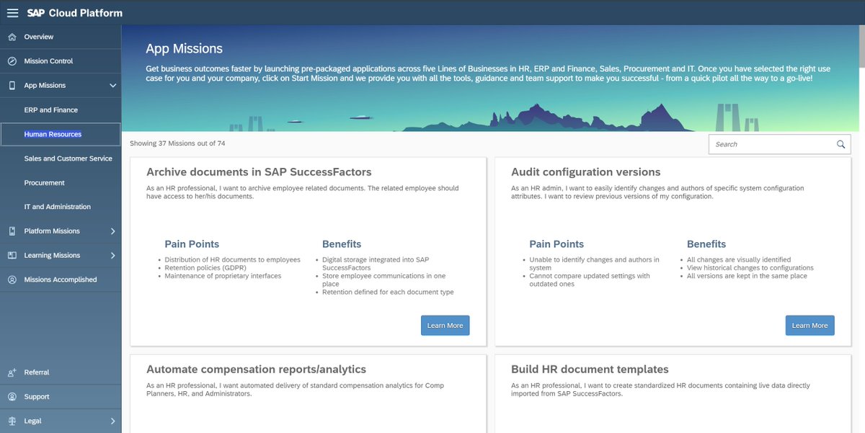The height and width of the screenshot is (433, 865).
Task: Select Human Resources category
Action: 61,134
